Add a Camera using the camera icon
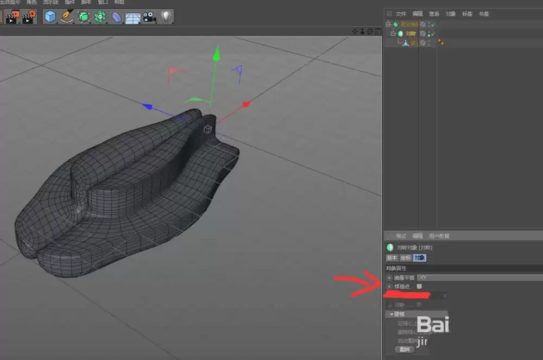This screenshot has width=543, height=360. pyautogui.click(x=148, y=17)
